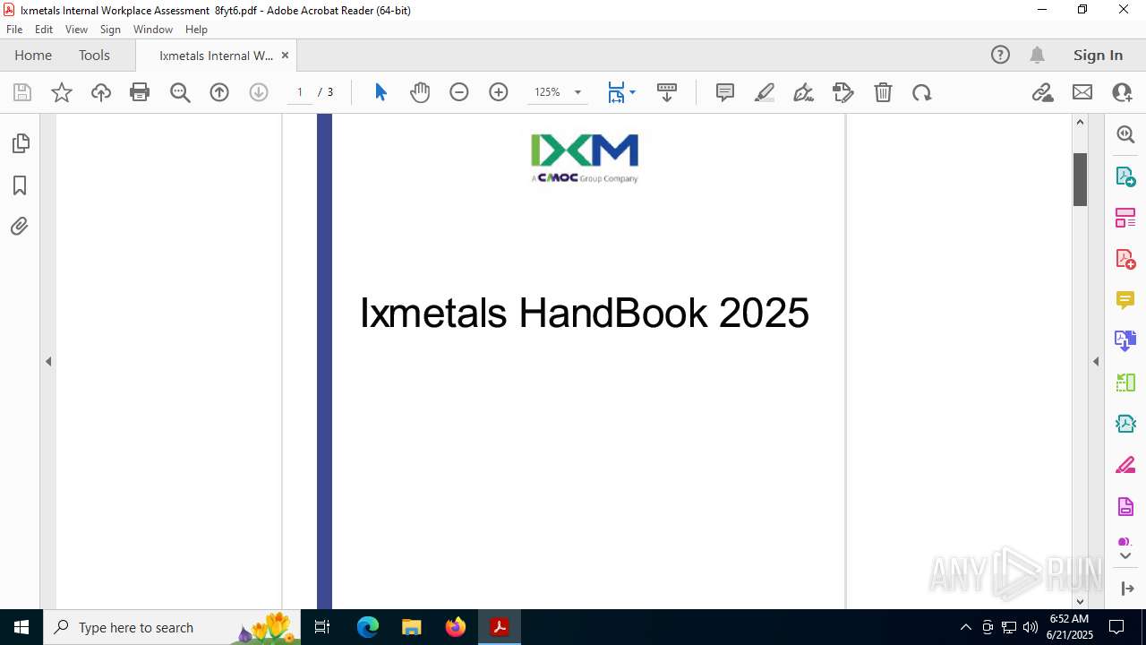
Task: Open the Help question mark icon
Action: (x=1000, y=55)
